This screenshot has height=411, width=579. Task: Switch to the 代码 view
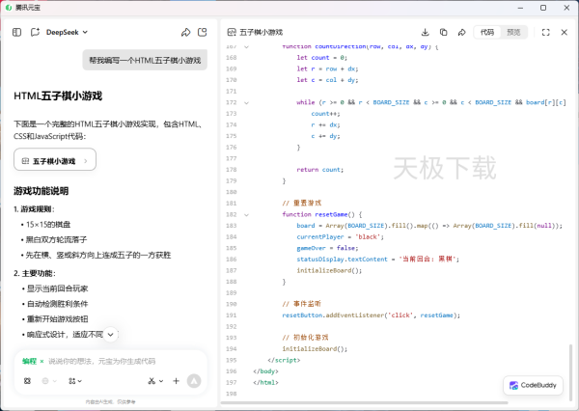(487, 32)
